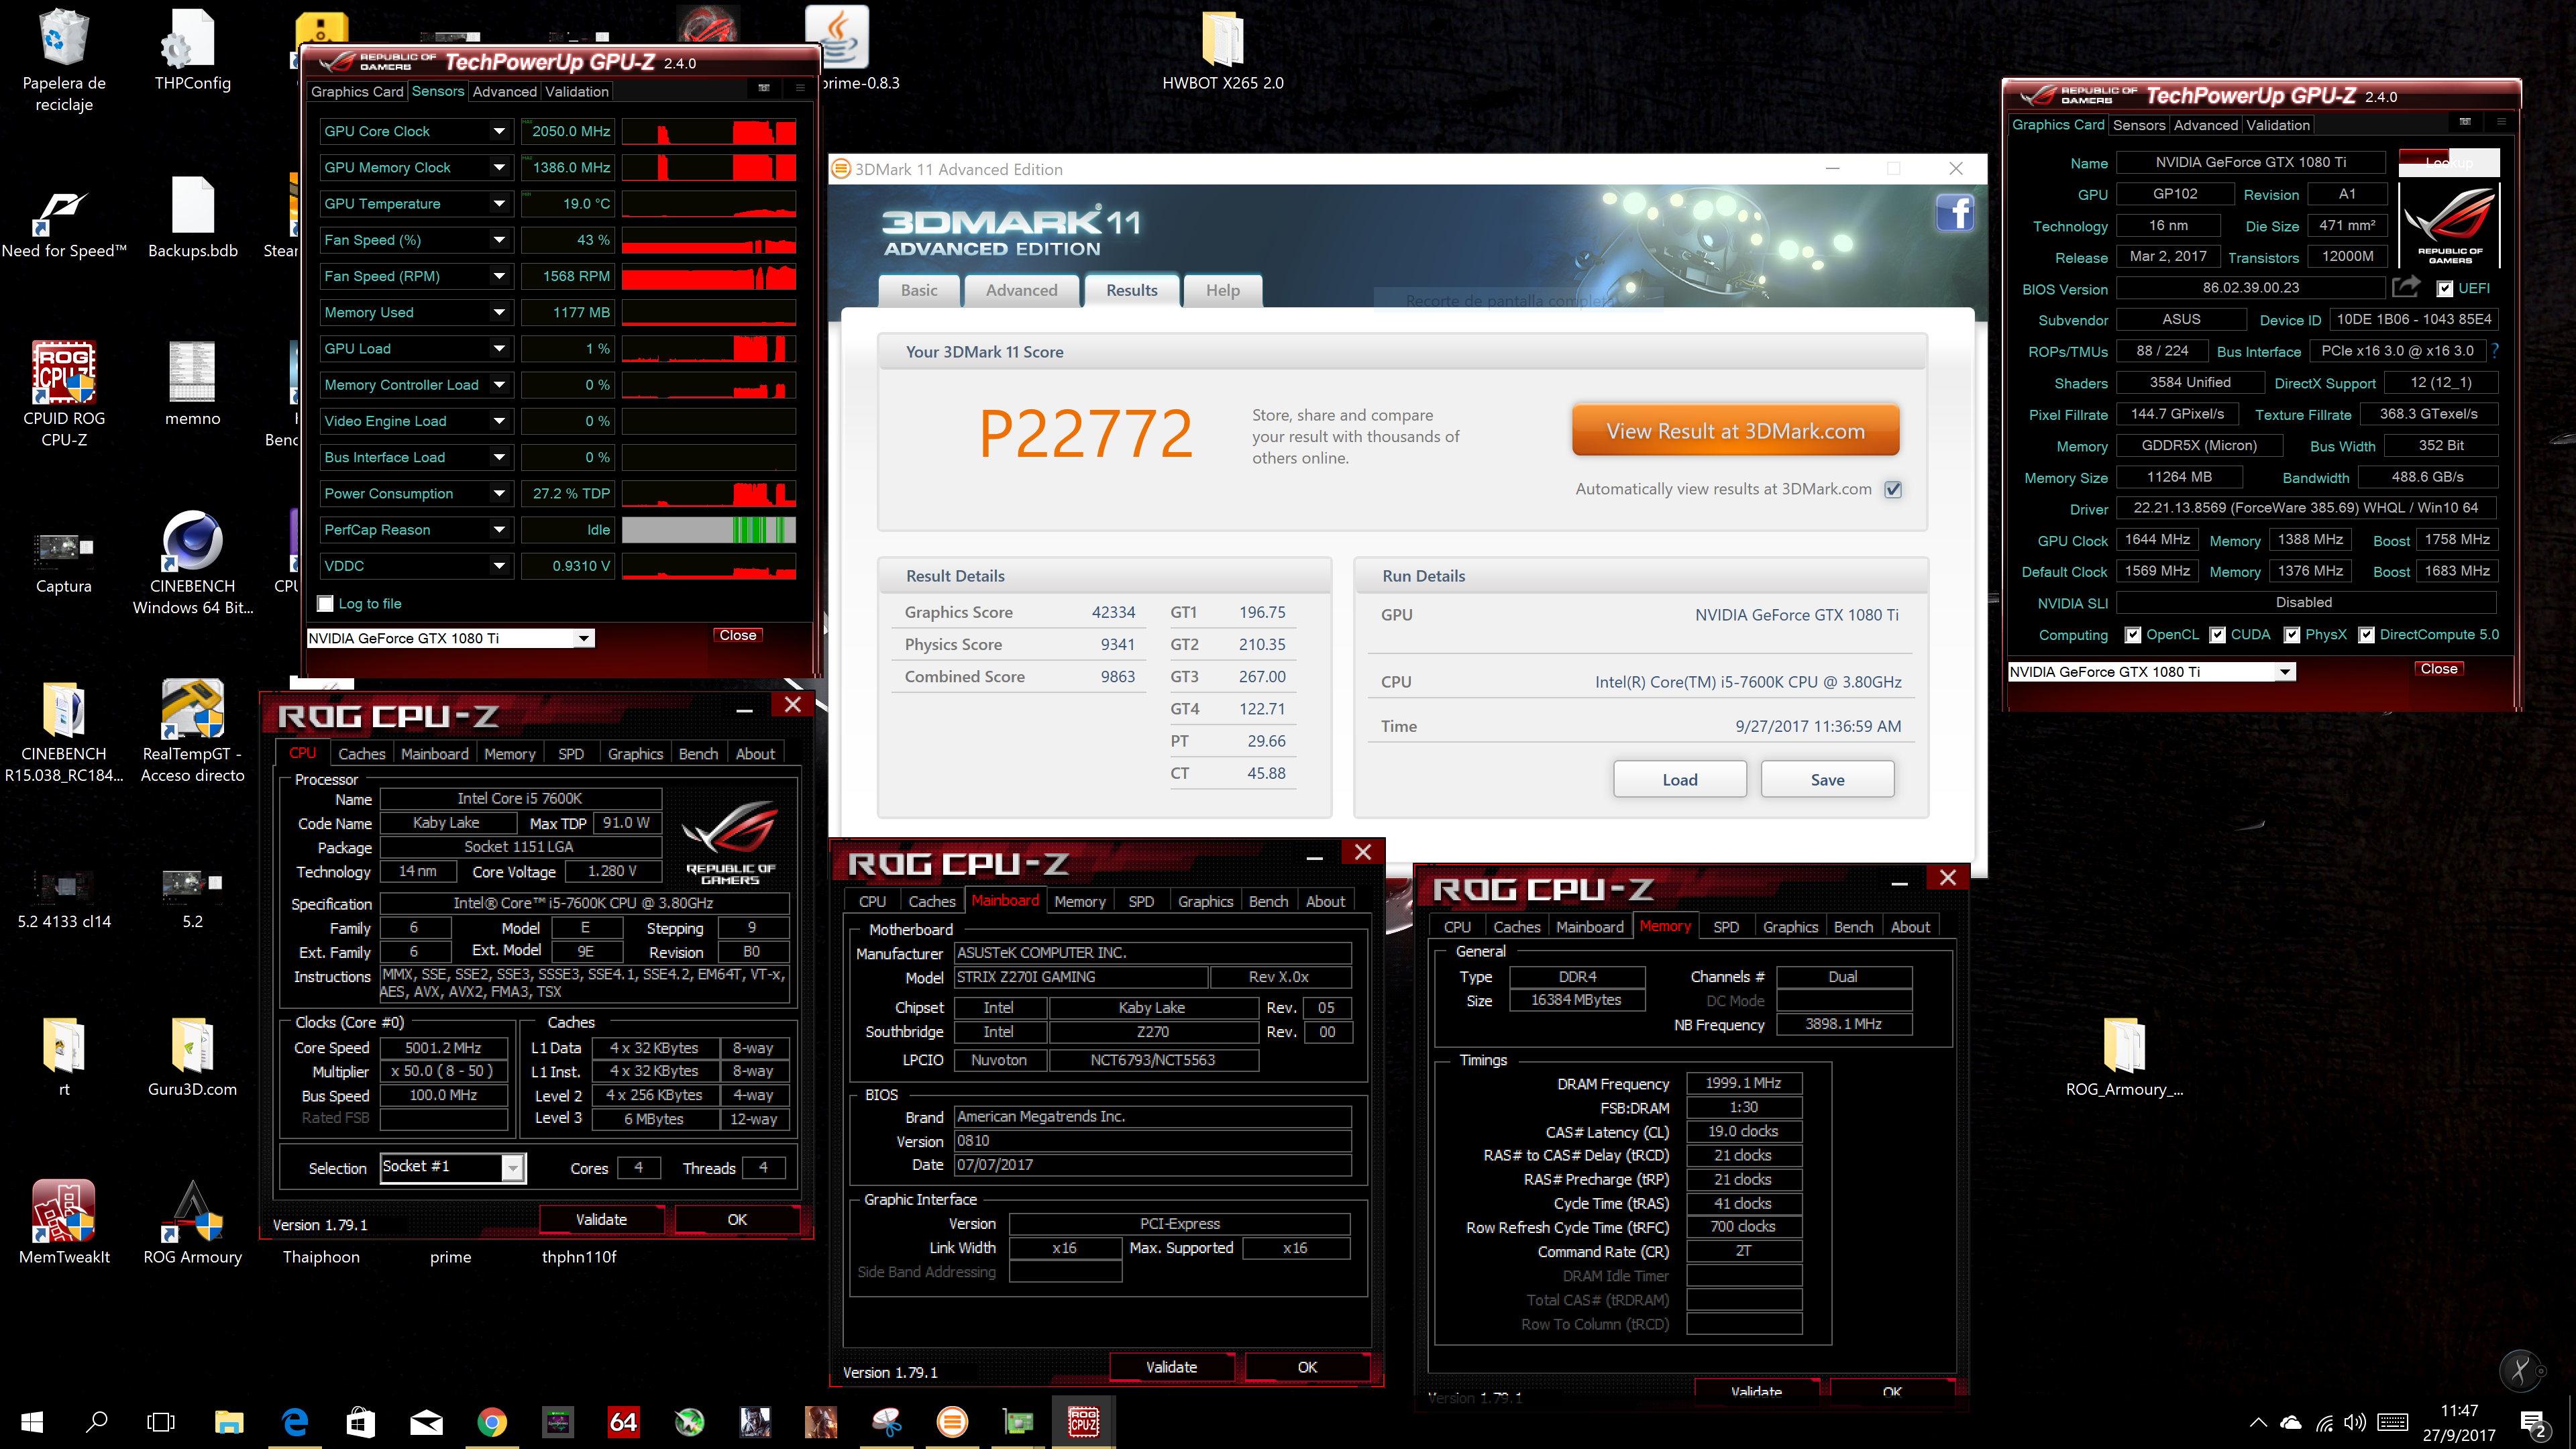The width and height of the screenshot is (2576, 1449).
Task: Click the PerfCap Reason color bar graph
Action: [709, 530]
